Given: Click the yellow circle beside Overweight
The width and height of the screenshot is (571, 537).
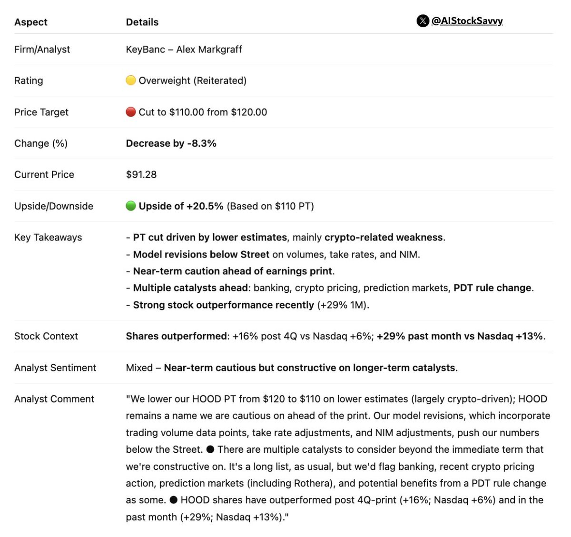Looking at the screenshot, I should [x=131, y=80].
